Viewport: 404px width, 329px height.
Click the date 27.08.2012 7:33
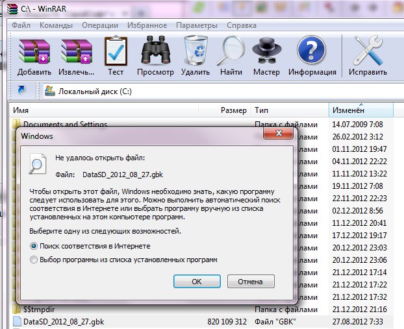358,321
